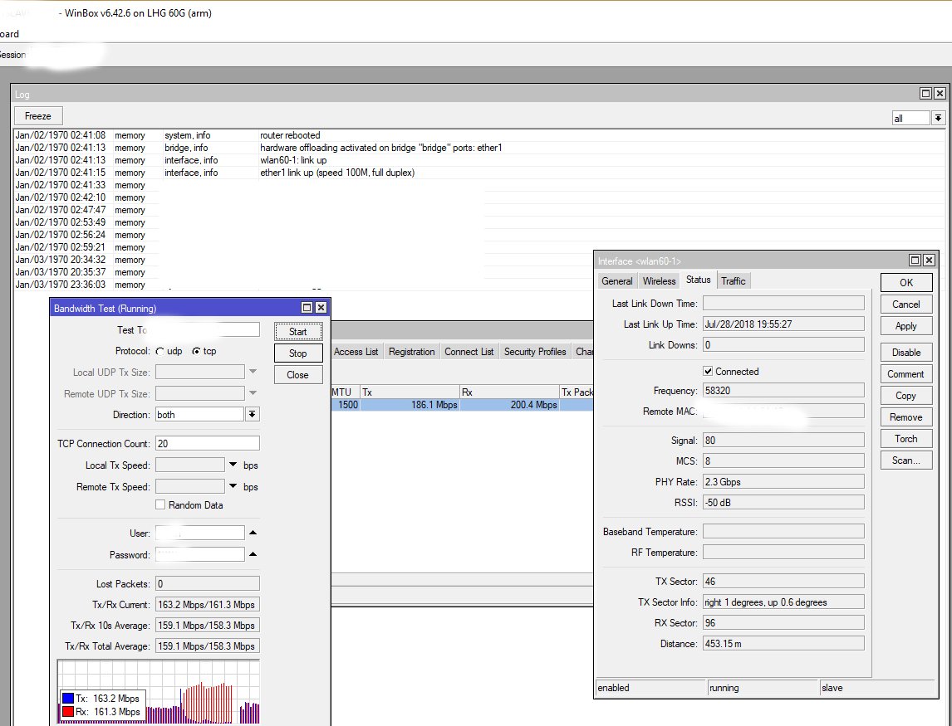Image resolution: width=952 pixels, height=726 pixels.
Task: Expand the Local UDP Tx Size arrow
Action: point(253,372)
